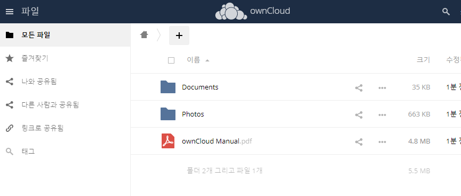The image size is (461, 196).
Task: Toggle the select all files checkbox
Action: 171,60
